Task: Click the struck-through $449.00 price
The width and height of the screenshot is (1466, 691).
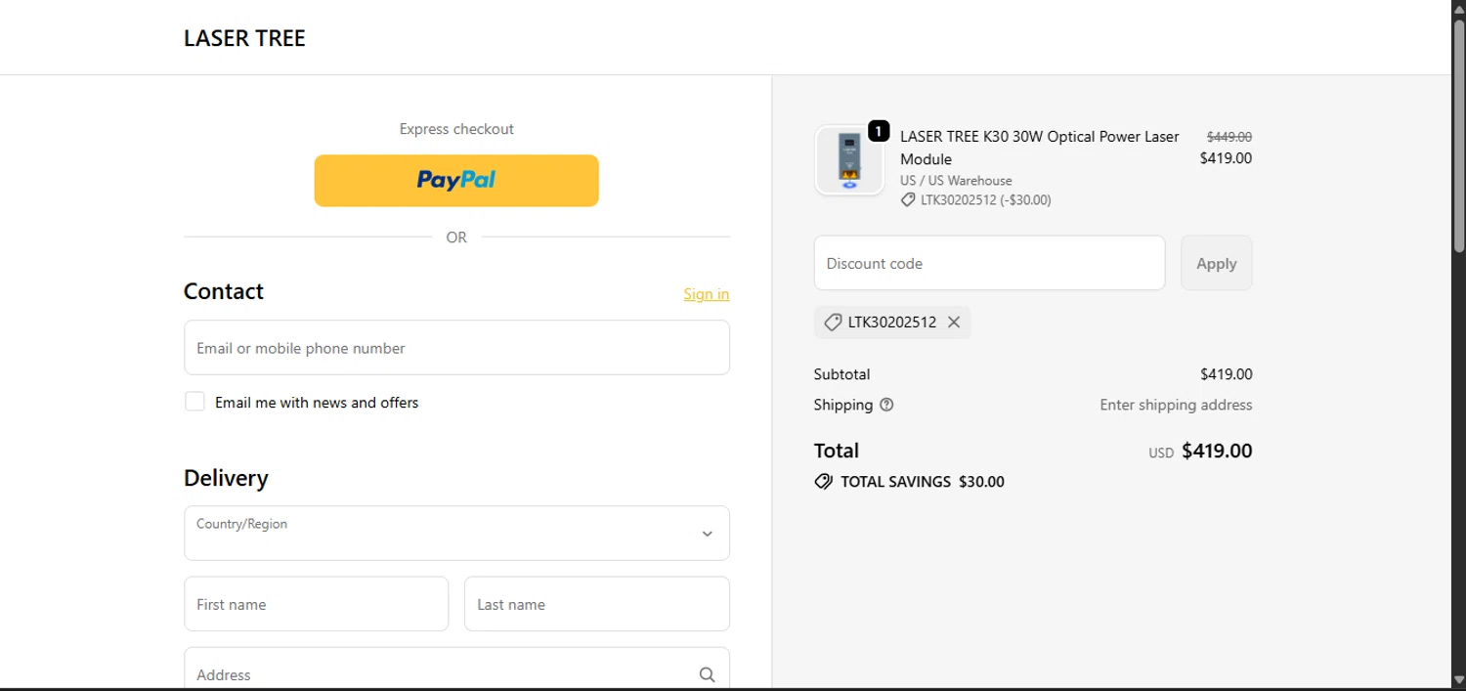Action: (1229, 137)
